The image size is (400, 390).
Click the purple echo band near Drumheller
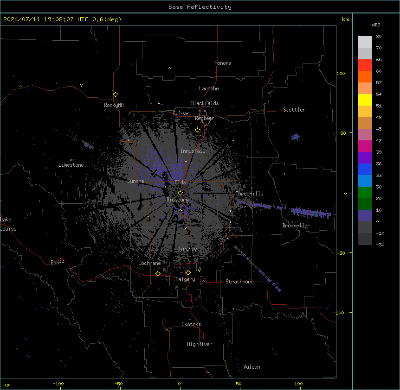[311, 213]
